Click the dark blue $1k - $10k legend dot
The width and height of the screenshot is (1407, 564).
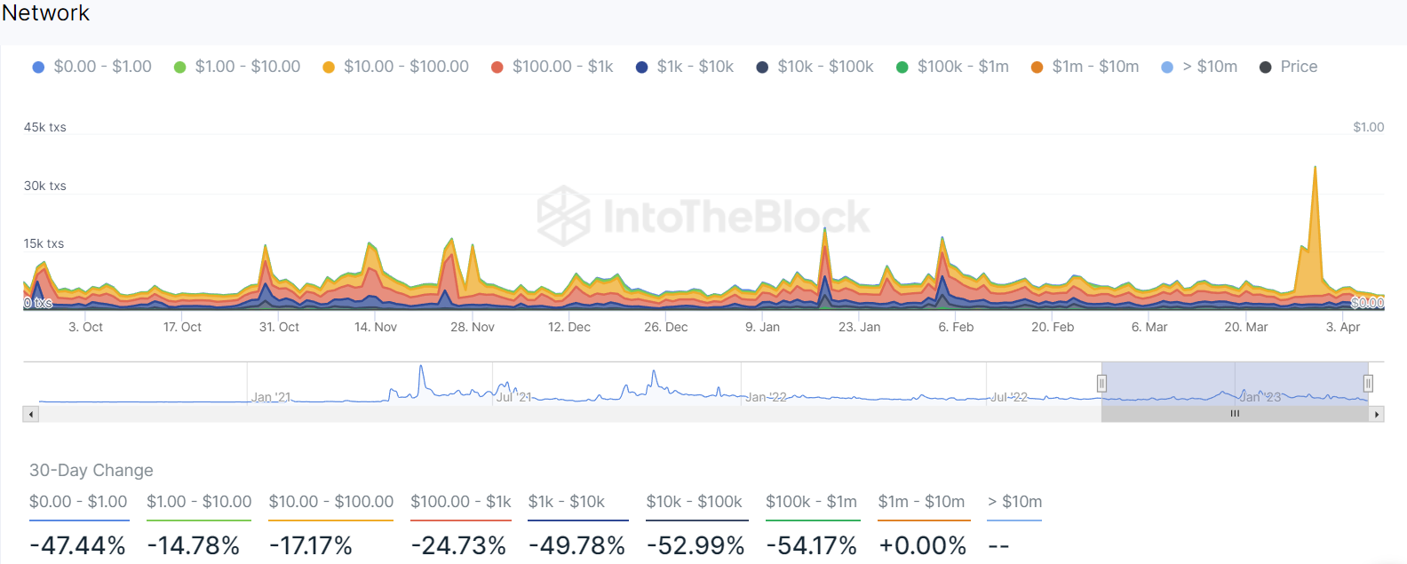[642, 68]
